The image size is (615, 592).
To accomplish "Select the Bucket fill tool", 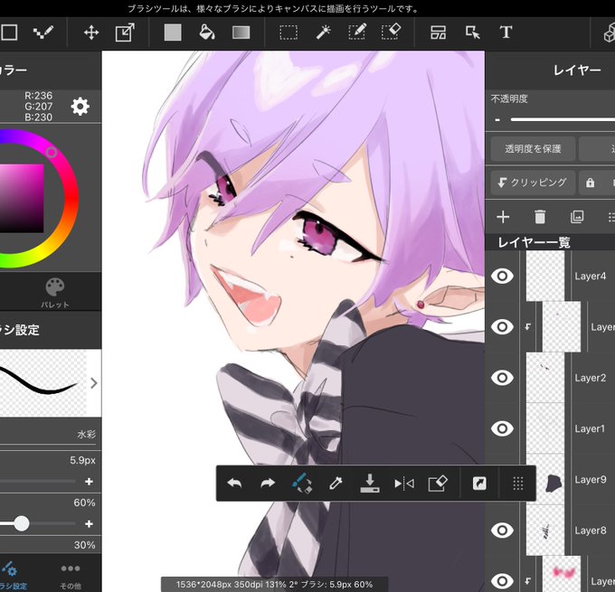I will (207, 33).
